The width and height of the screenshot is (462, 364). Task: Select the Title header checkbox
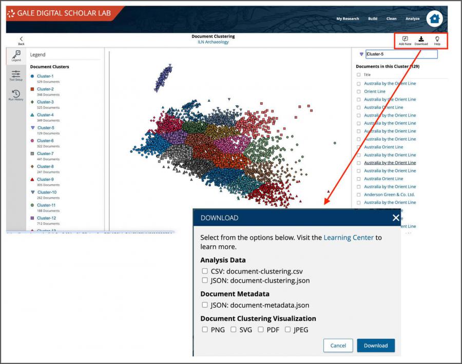click(x=359, y=74)
